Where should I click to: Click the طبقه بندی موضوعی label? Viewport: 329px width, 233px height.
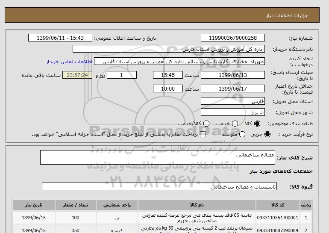pyautogui.click(x=291, y=124)
